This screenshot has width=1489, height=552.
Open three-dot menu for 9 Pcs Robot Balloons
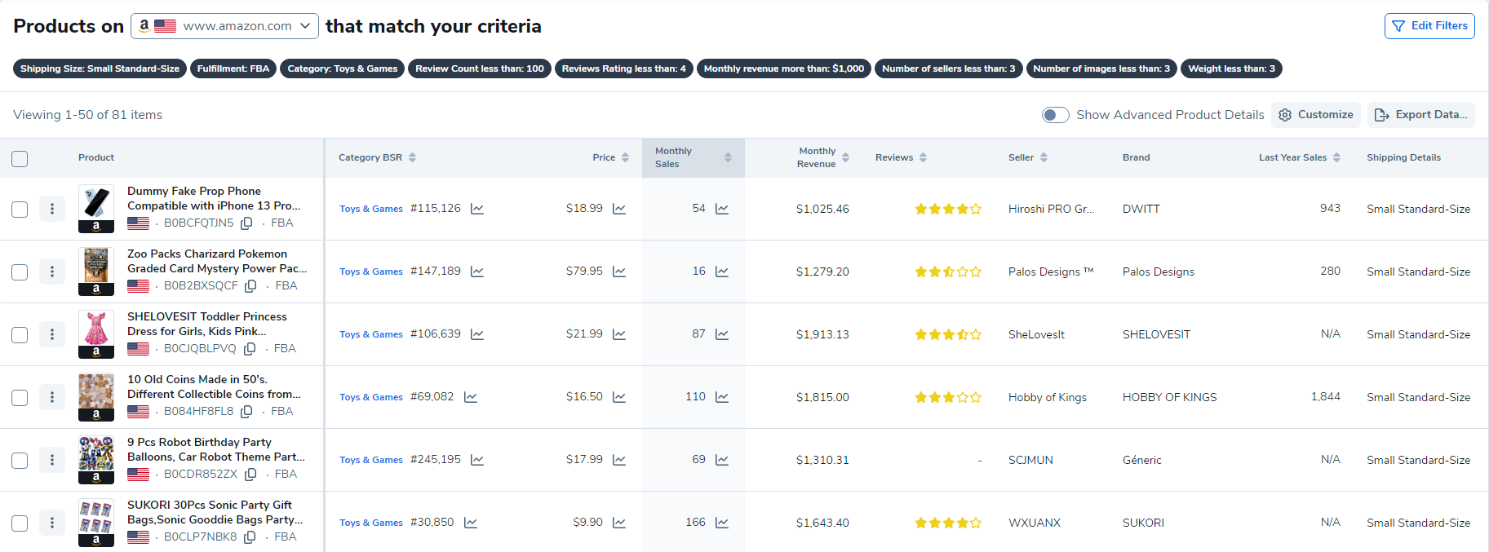coord(52,460)
